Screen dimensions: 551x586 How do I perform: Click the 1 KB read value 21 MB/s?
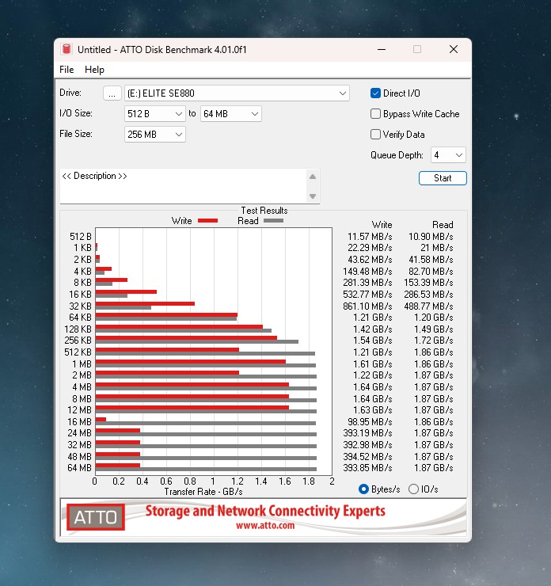[437, 247]
